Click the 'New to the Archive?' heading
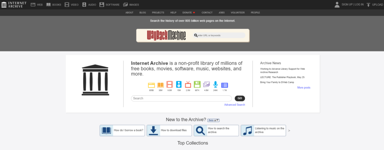Image resolution: width=384 pixels, height=150 pixels. (186, 120)
